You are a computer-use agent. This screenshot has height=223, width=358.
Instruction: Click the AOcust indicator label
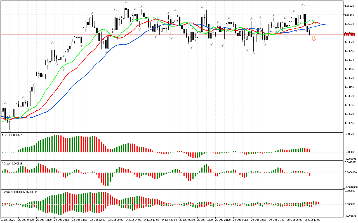click(x=11, y=135)
